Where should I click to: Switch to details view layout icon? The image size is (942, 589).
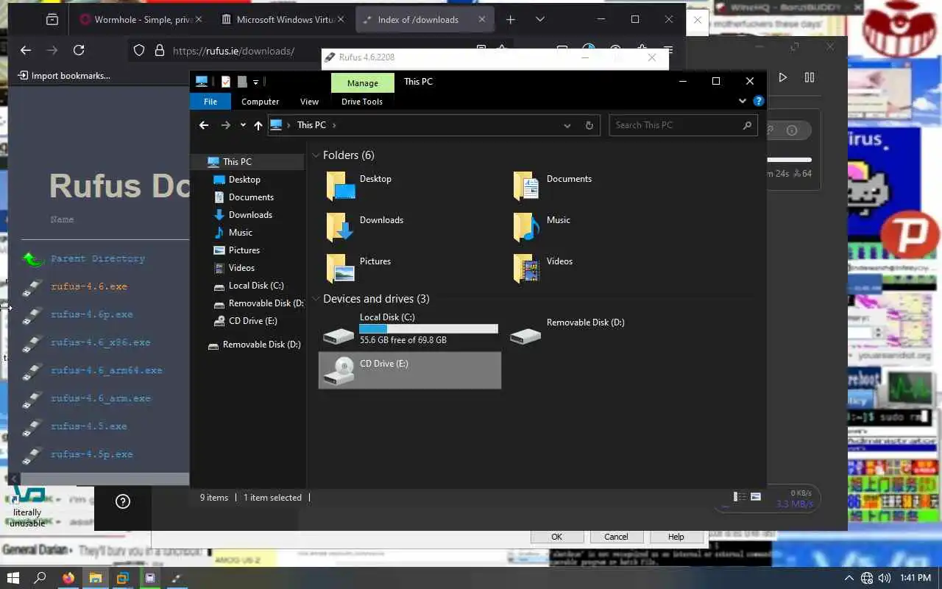[740, 497]
